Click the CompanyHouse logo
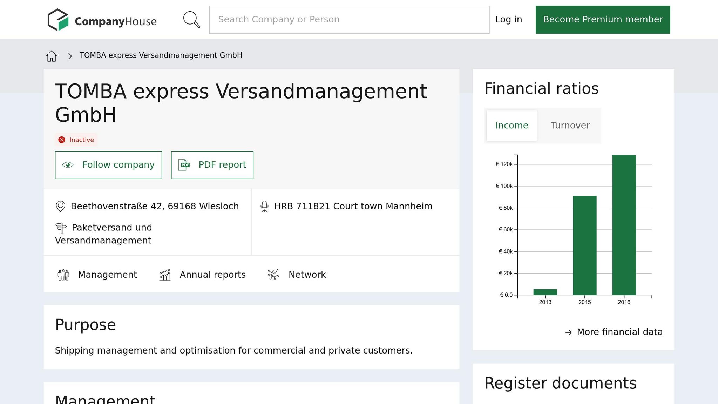 102,20
